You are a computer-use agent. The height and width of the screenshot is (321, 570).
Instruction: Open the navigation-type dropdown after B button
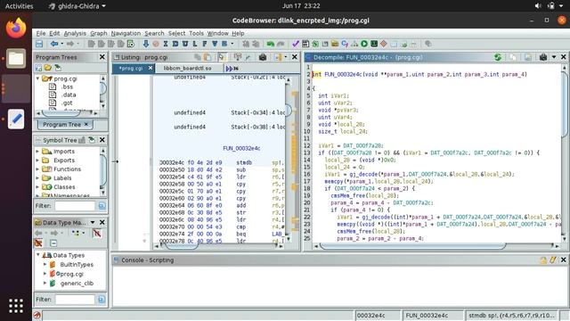[232, 44]
